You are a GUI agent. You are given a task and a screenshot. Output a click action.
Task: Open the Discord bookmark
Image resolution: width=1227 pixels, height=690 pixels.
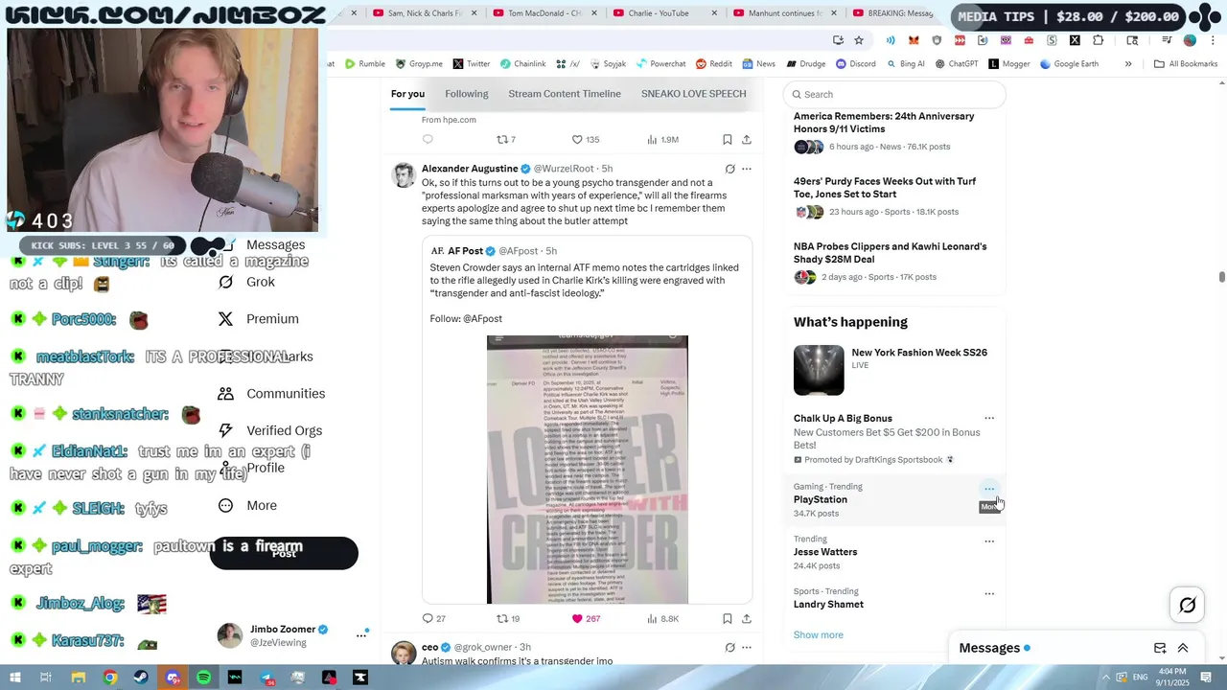(x=855, y=64)
